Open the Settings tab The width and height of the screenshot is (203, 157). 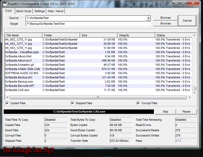point(39,11)
